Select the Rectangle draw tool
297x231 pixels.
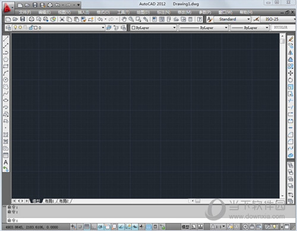click(6, 66)
